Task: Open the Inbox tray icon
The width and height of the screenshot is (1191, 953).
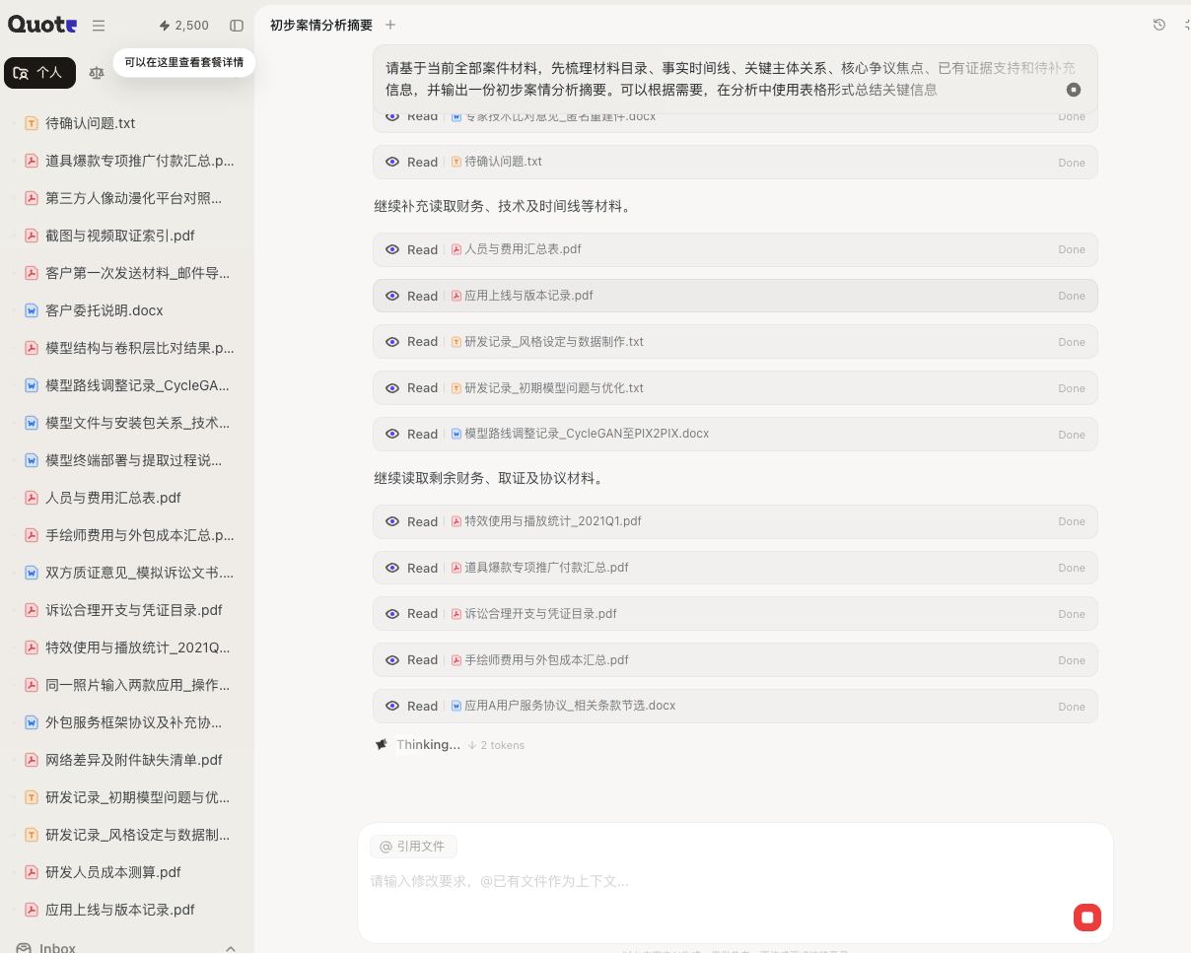Action: pyautogui.click(x=24, y=948)
